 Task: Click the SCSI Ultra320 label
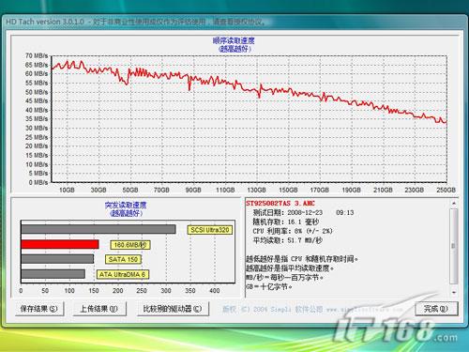tap(210, 230)
